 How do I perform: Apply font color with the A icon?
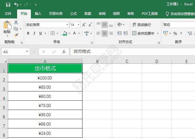point(74,33)
